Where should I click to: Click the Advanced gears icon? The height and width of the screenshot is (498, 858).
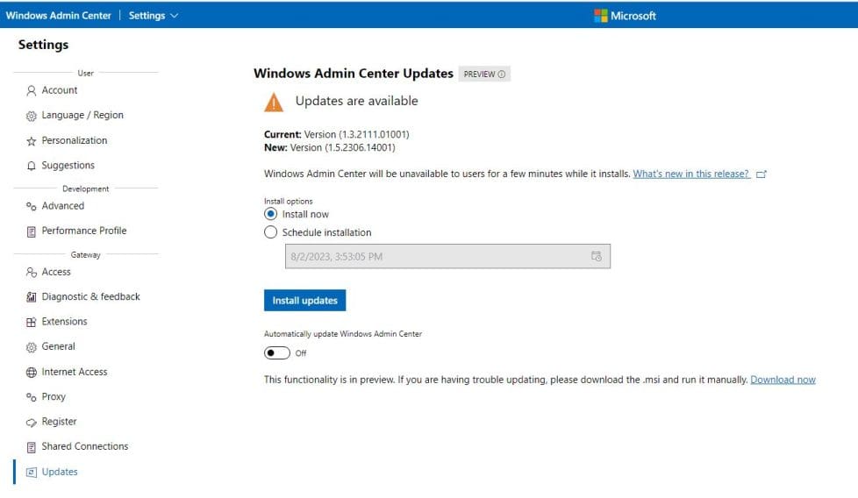pos(32,206)
